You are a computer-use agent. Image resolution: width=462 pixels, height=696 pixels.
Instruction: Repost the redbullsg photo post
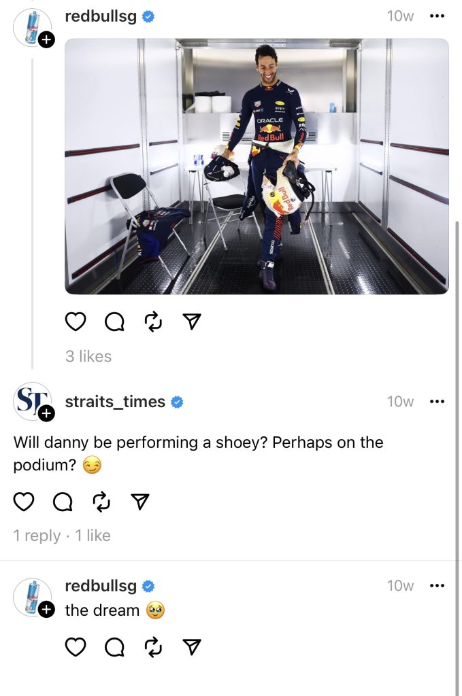coord(153,321)
